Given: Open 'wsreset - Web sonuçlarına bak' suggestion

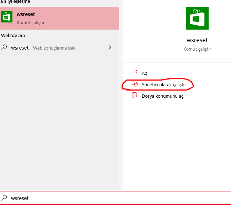Looking at the screenshot, I should tap(43, 48).
